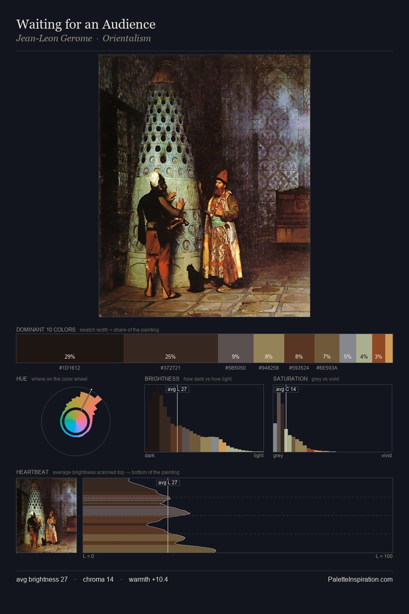Click the "HEARTBEAT" section heading

click(x=32, y=472)
